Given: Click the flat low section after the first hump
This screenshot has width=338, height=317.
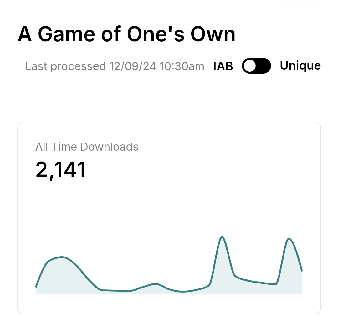Looking at the screenshot, I should pos(116,291).
